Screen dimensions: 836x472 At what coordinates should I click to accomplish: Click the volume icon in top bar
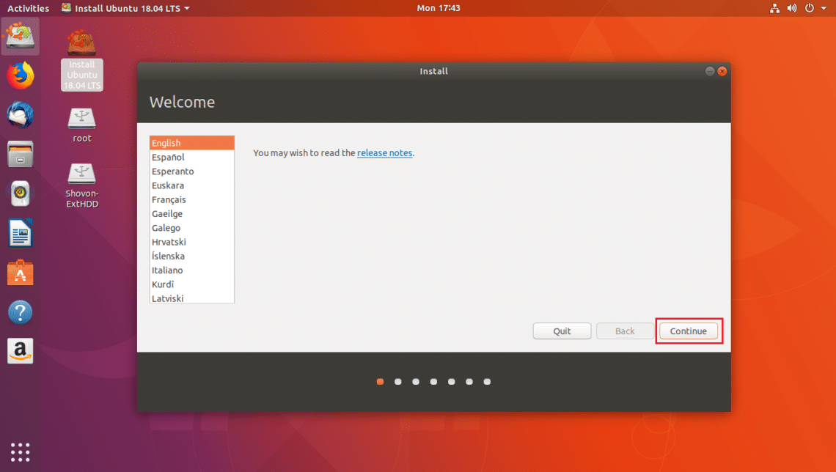pos(792,8)
